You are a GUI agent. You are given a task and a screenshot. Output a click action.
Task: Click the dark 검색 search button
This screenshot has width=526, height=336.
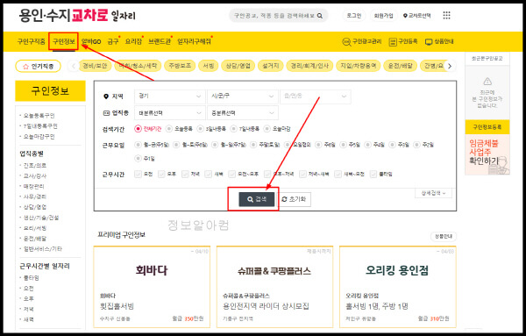[257, 199]
